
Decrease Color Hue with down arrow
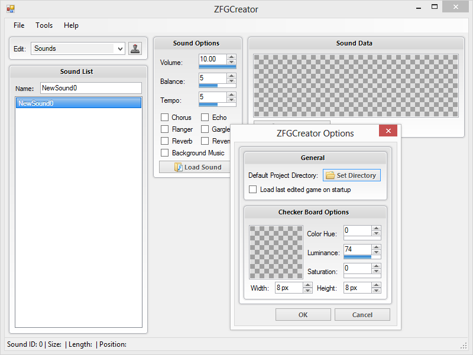(376, 233)
